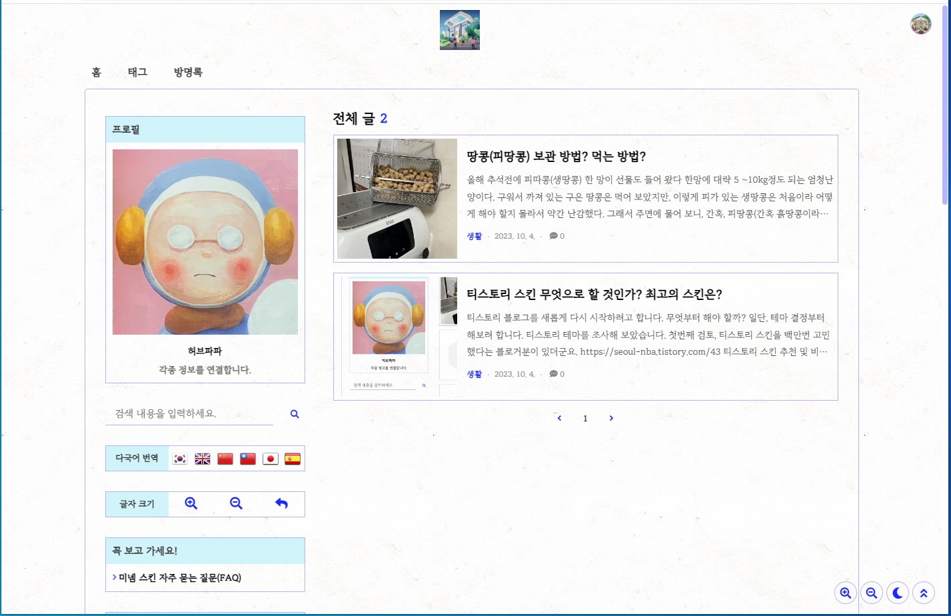This screenshot has height=616, width=951.
Task: Decrease font size in the 글자 크기 box
Action: click(236, 504)
